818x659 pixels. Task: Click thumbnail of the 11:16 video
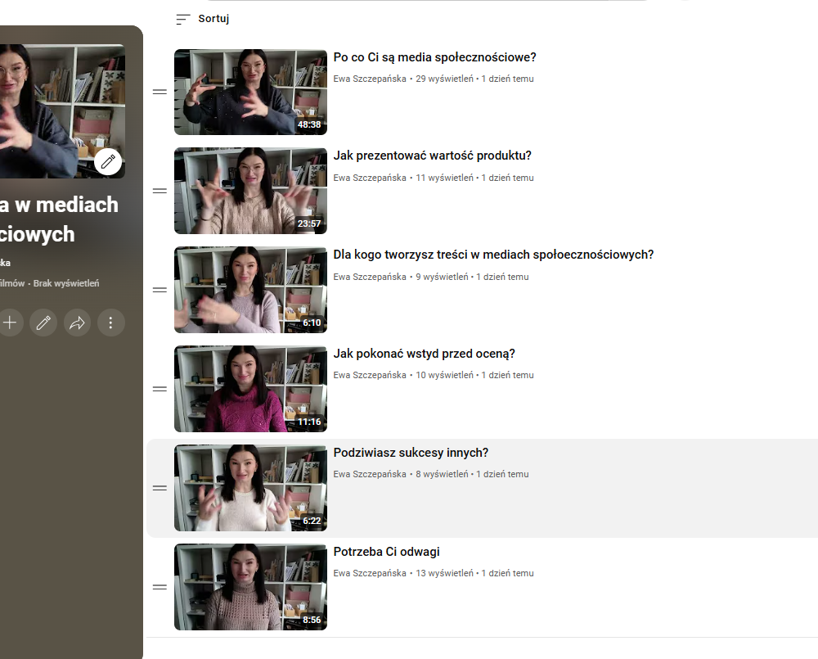click(x=250, y=389)
